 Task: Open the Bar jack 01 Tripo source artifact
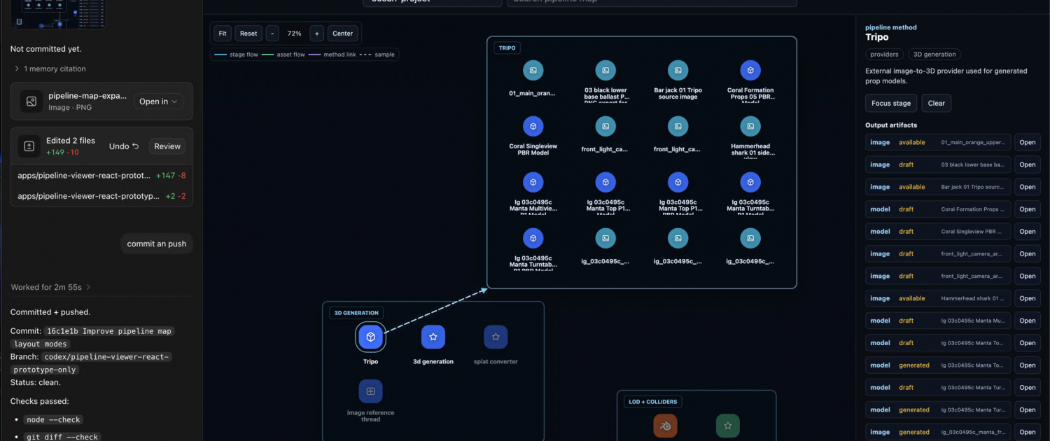tap(1027, 187)
